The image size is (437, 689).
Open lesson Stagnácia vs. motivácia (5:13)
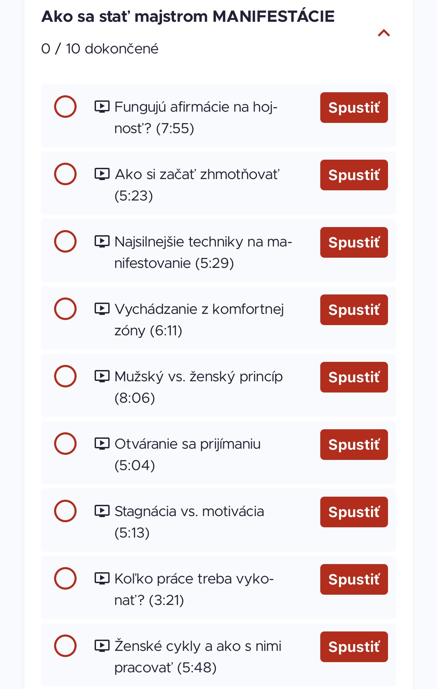click(x=189, y=522)
